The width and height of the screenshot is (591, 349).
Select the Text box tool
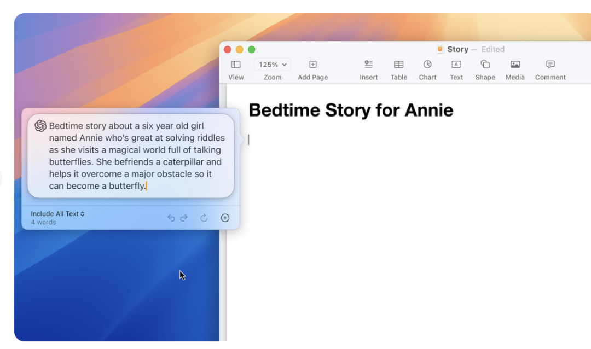(x=456, y=65)
